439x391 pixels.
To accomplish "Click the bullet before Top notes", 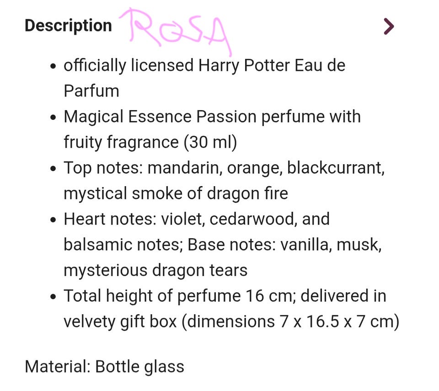I will tap(53, 169).
